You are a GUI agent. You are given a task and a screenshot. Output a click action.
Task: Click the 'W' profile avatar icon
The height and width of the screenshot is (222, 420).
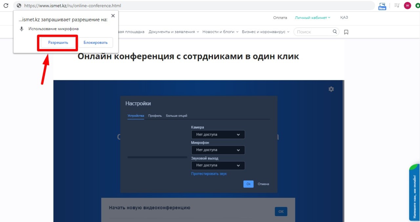(x=407, y=6)
